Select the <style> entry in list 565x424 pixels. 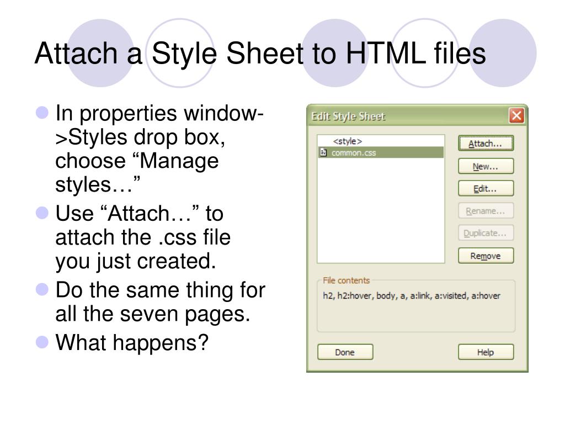(x=381, y=141)
